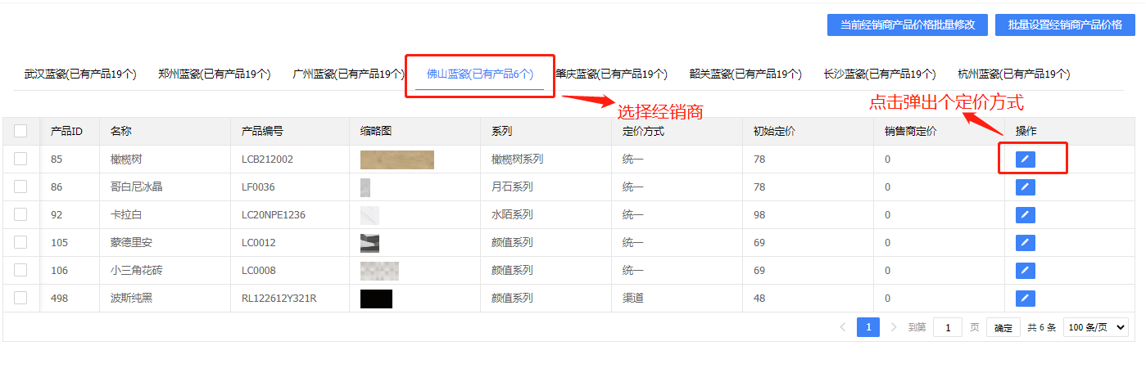This screenshot has width=1146, height=373.
Task: Edit pricing for product 哥白尼冰晶
Action: pos(1025,187)
